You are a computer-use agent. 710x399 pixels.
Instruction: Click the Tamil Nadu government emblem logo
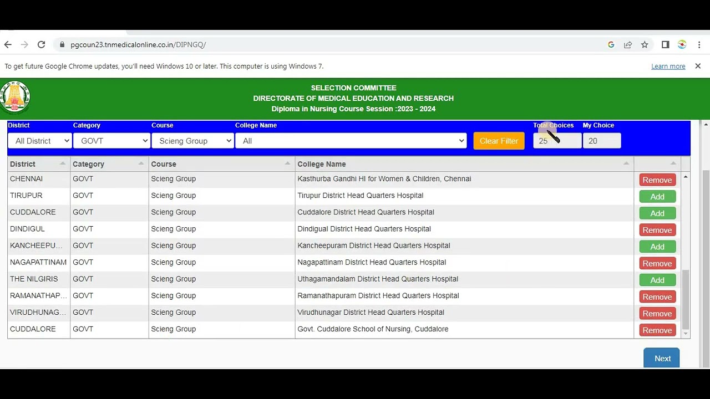[15, 97]
